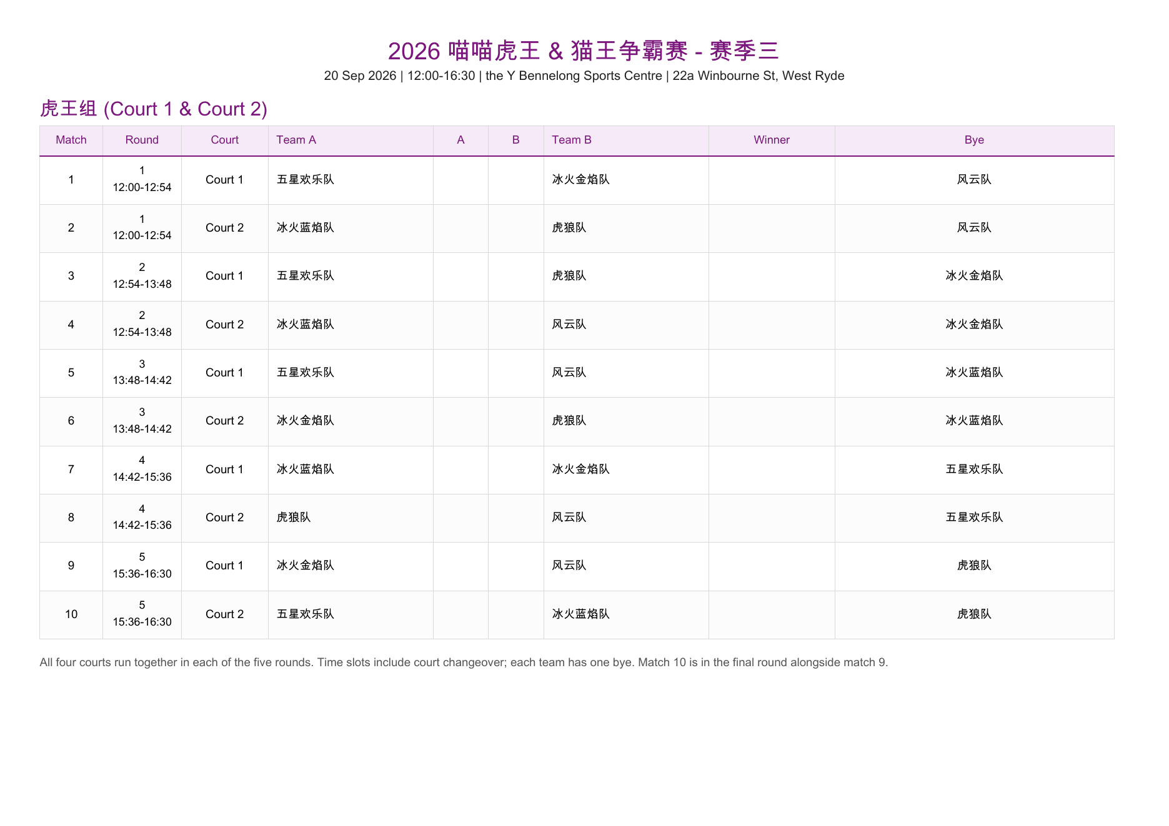The image size is (1169, 826).
Task: Click Team A 冰火蓝焰队 in match 7
Action: pos(306,470)
